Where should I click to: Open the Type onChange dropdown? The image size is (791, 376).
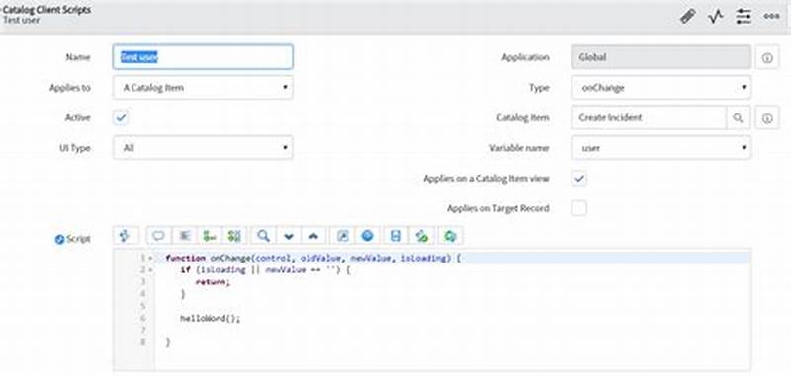coord(661,88)
